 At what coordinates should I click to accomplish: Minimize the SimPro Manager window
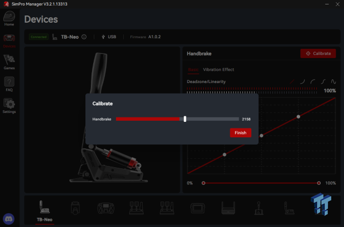coord(327,4)
